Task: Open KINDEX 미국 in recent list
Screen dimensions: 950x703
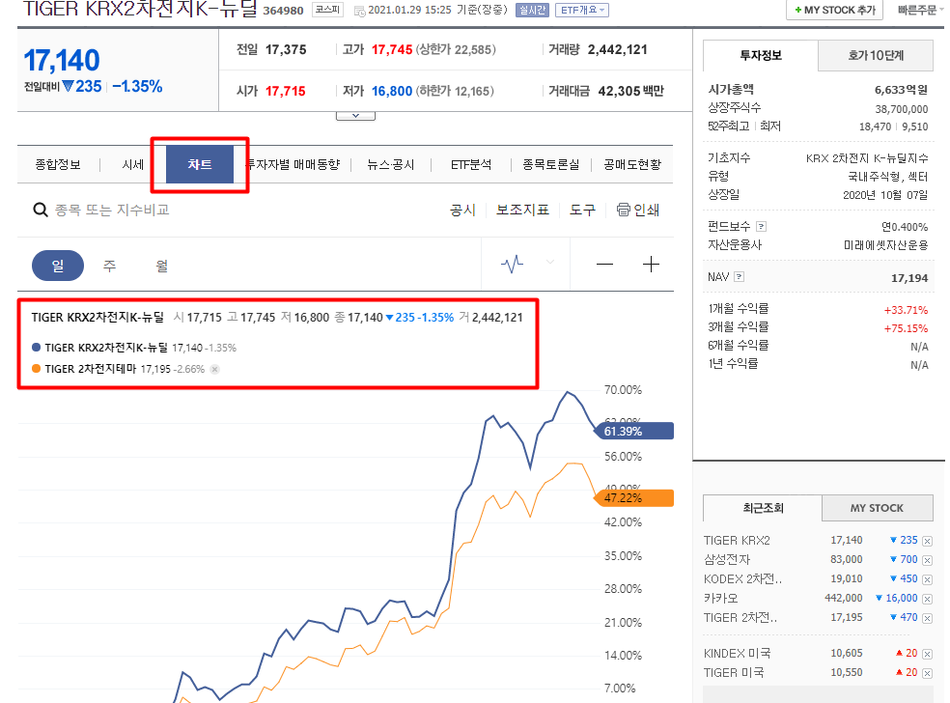Action: tap(738, 654)
